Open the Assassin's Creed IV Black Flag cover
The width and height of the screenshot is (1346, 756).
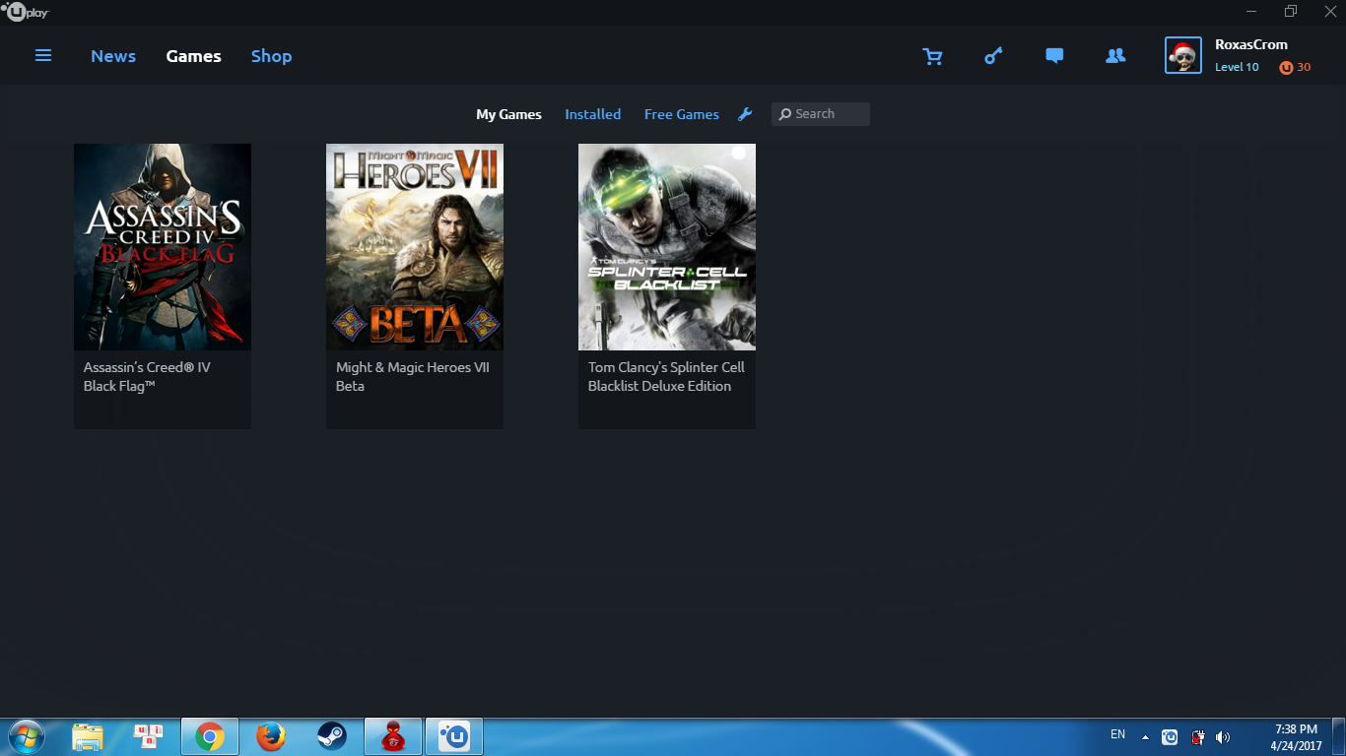click(x=163, y=247)
